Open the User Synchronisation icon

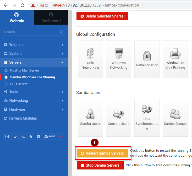coord(147,118)
